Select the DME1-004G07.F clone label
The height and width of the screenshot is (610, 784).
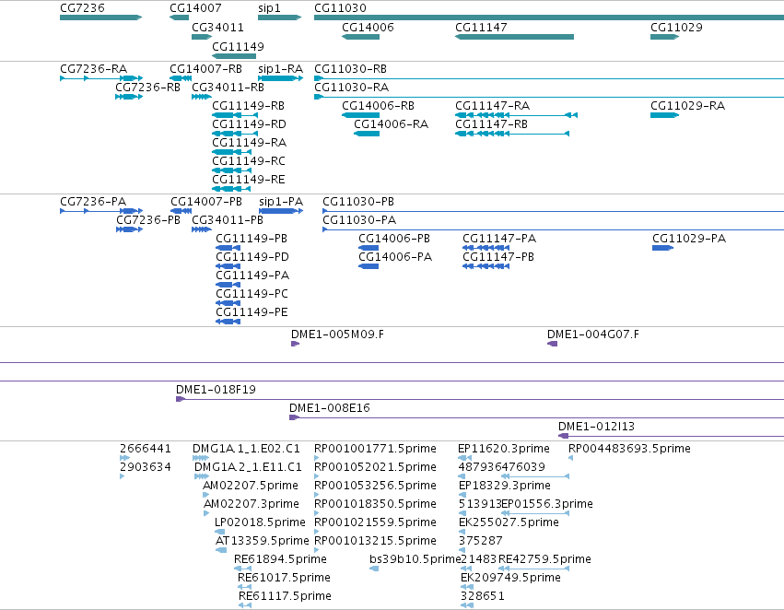click(x=593, y=334)
